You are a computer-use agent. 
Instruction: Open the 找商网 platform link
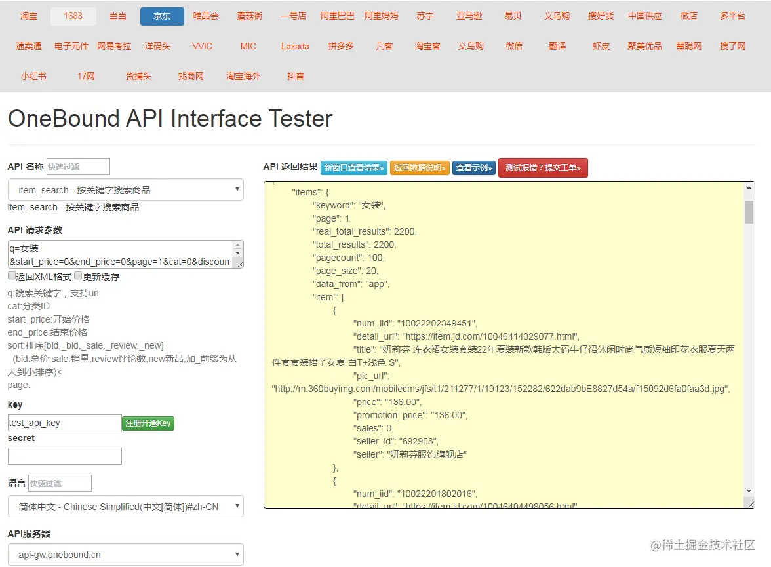click(191, 76)
